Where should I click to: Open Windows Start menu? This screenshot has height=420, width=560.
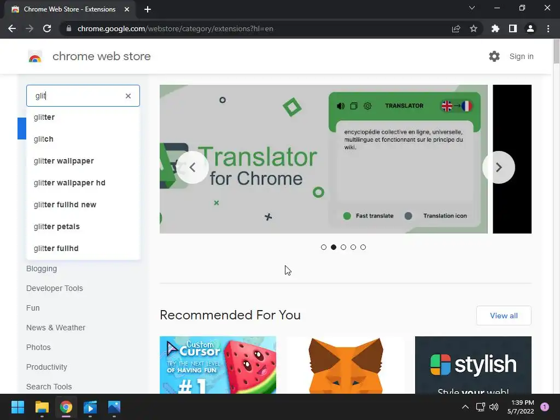tap(17, 407)
